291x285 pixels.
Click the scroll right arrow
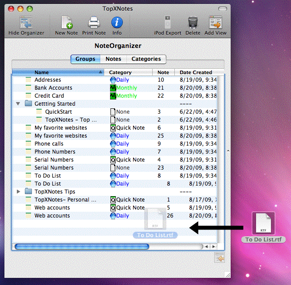(214, 246)
